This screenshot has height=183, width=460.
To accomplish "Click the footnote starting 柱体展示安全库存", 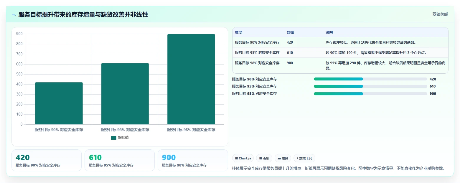I will tap(338, 168).
